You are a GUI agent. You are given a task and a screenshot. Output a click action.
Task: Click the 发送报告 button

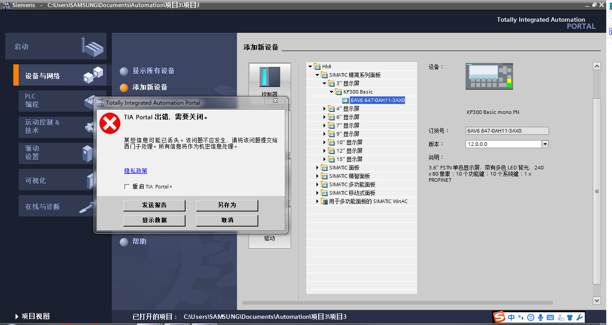tap(154, 205)
